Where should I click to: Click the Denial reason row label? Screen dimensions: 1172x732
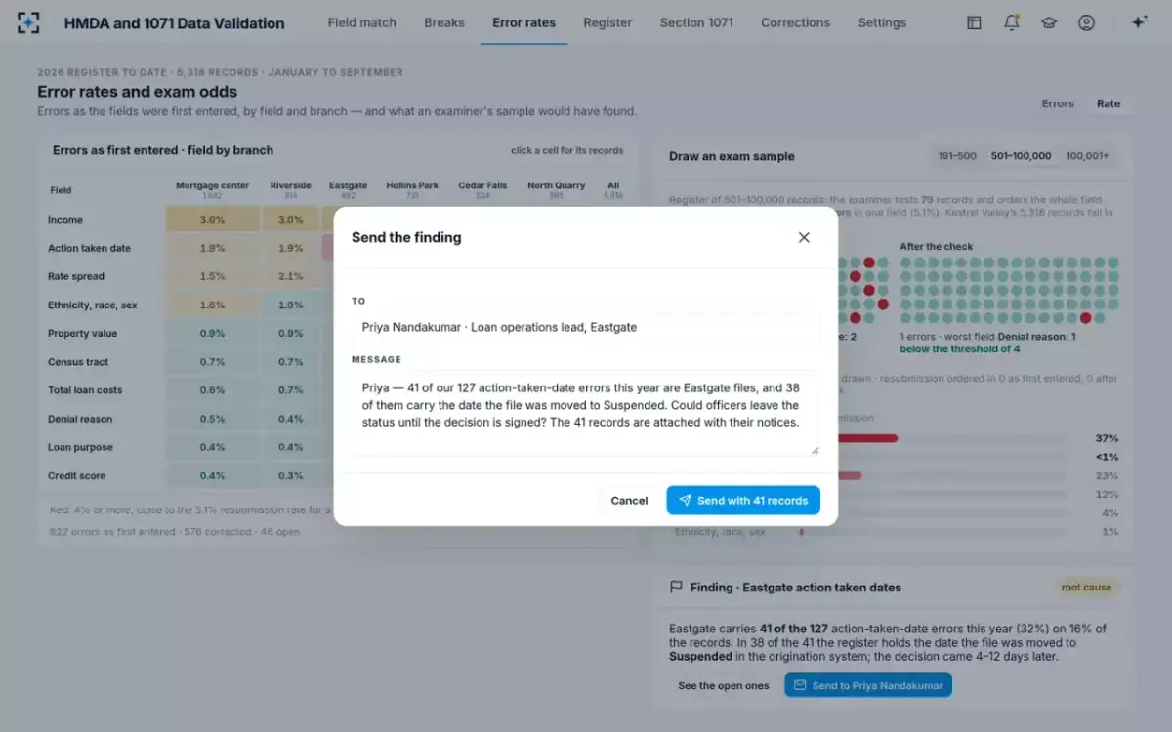click(80, 419)
